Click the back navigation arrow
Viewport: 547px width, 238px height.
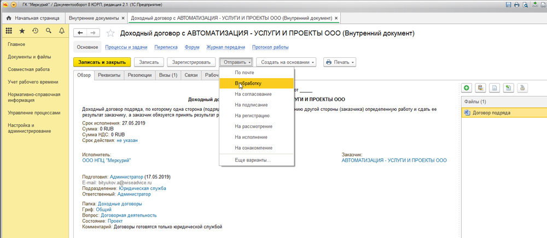(81, 33)
